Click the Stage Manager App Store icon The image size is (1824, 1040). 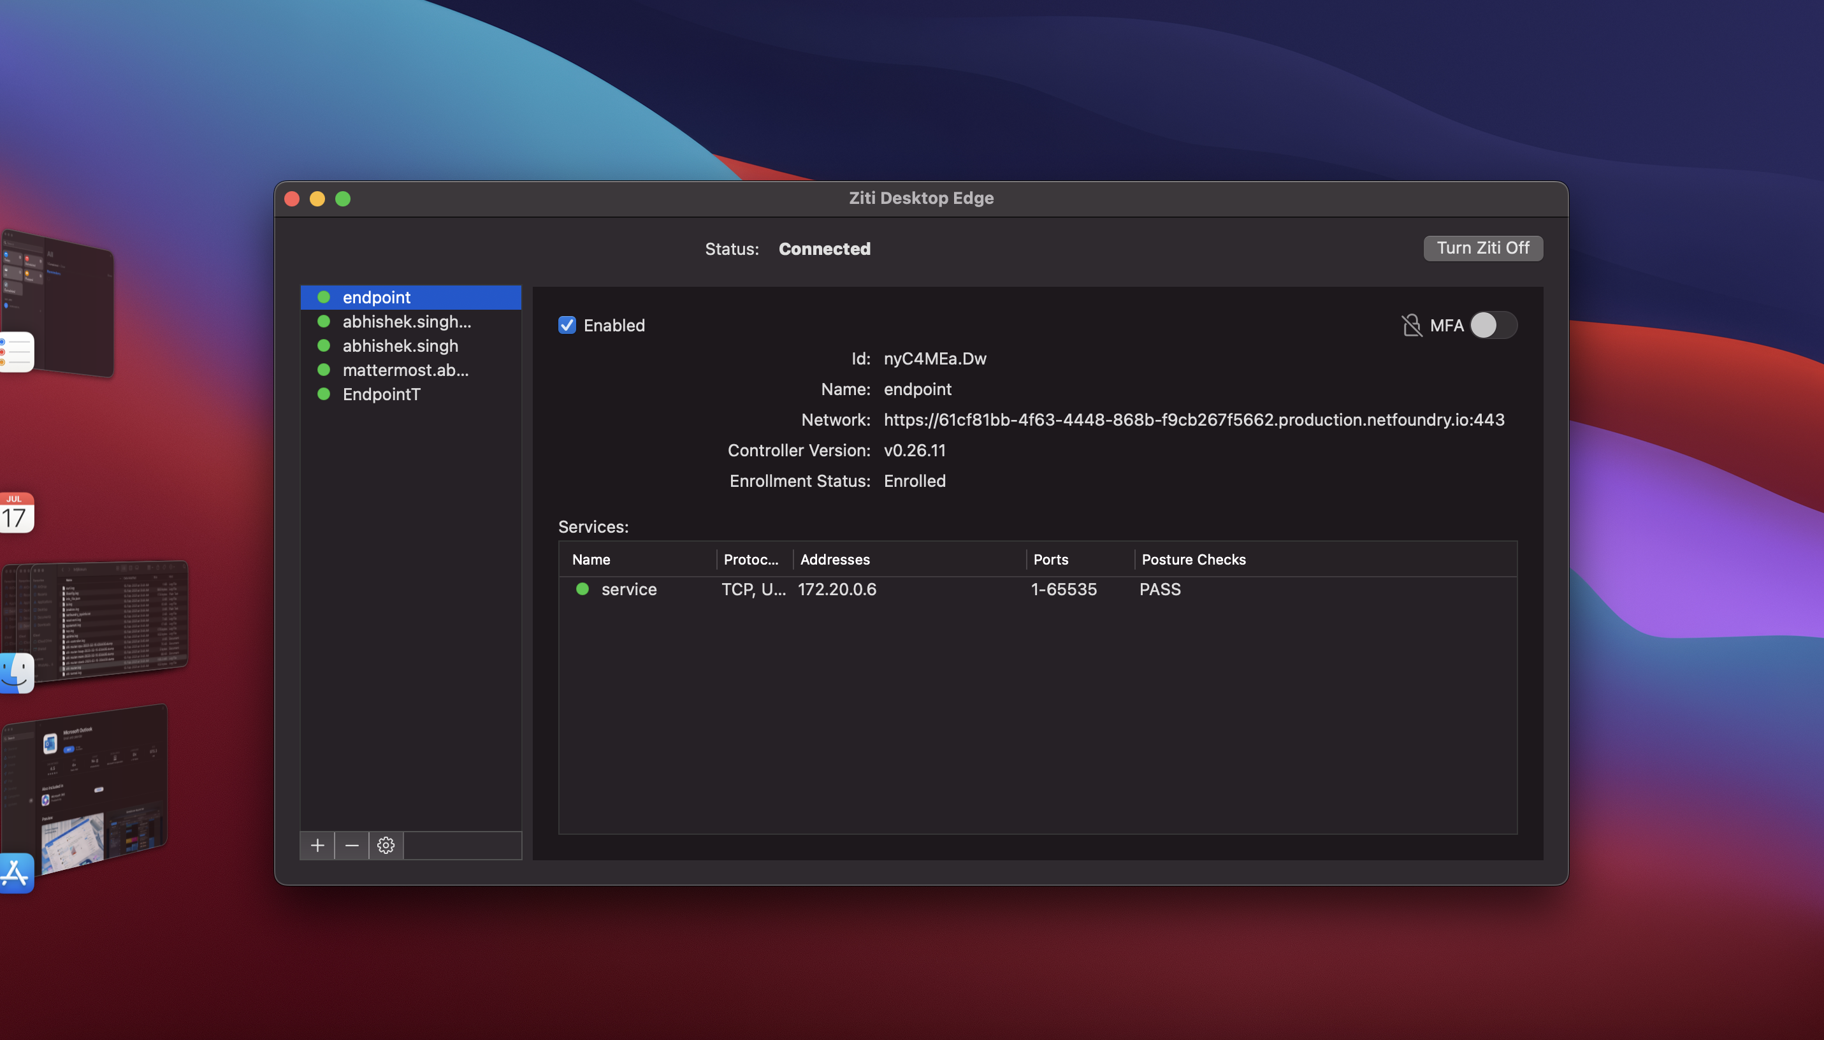click(x=17, y=873)
